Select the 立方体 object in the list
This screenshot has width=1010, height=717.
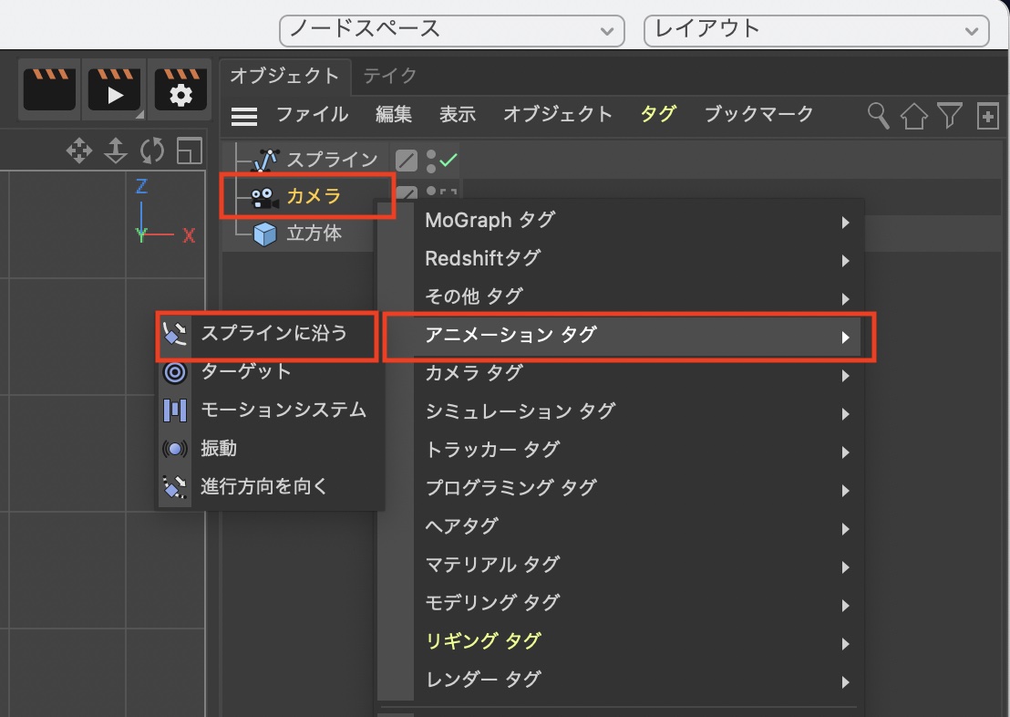click(x=314, y=234)
